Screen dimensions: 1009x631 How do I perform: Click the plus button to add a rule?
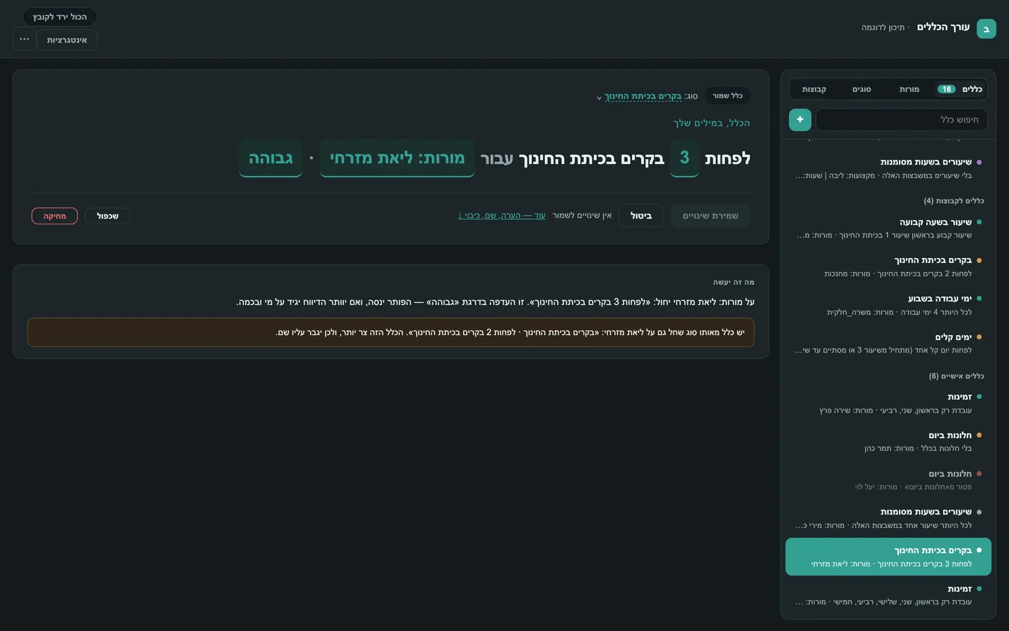click(x=800, y=120)
